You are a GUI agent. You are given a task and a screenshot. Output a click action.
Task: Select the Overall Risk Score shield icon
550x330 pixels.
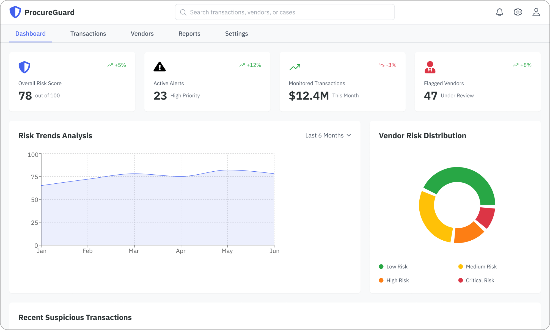pyautogui.click(x=24, y=67)
